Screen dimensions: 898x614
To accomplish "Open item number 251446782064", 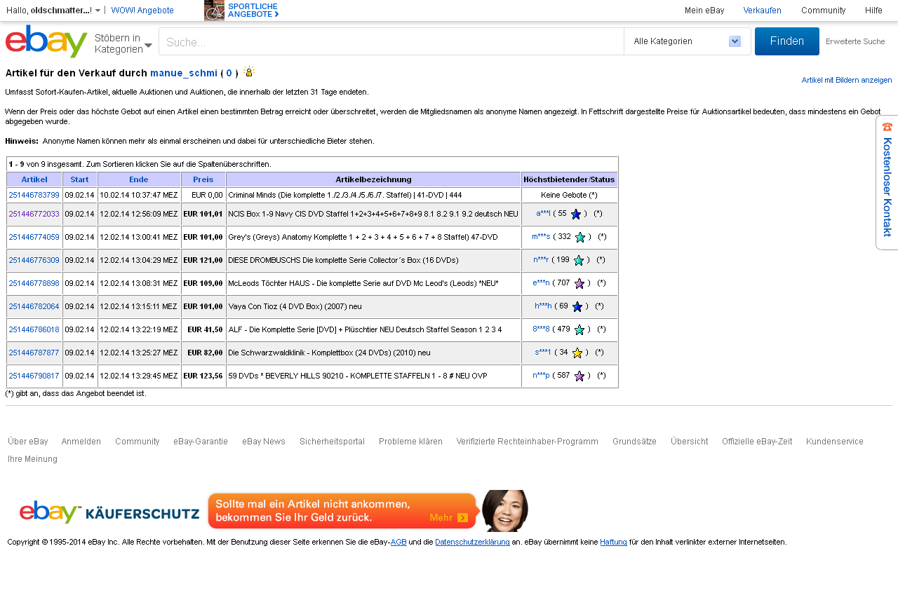I will pyautogui.click(x=34, y=306).
